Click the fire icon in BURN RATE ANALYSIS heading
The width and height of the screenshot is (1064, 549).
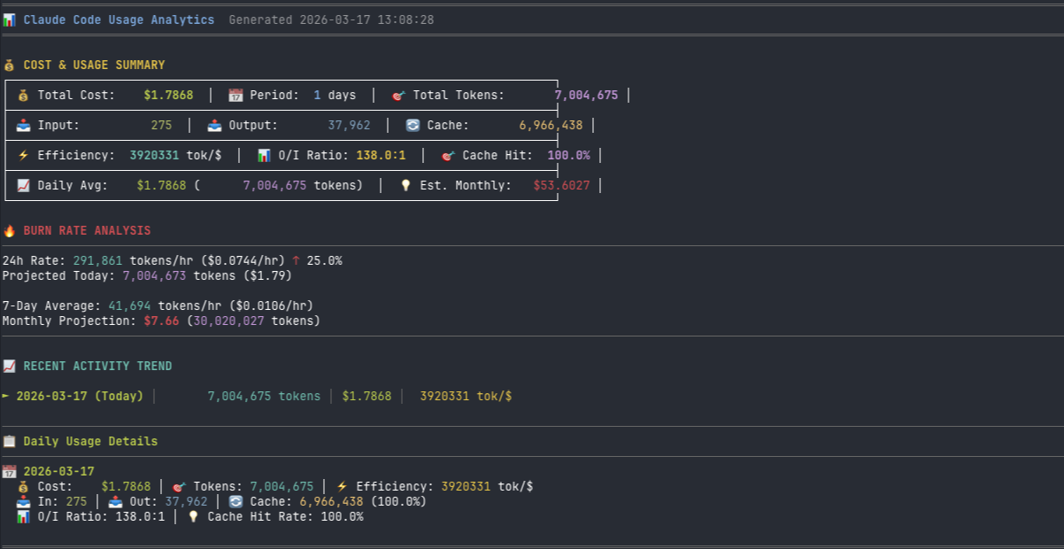9,231
